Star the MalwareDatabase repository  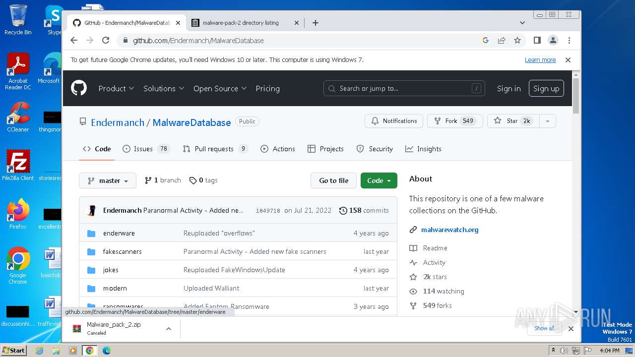click(513, 121)
